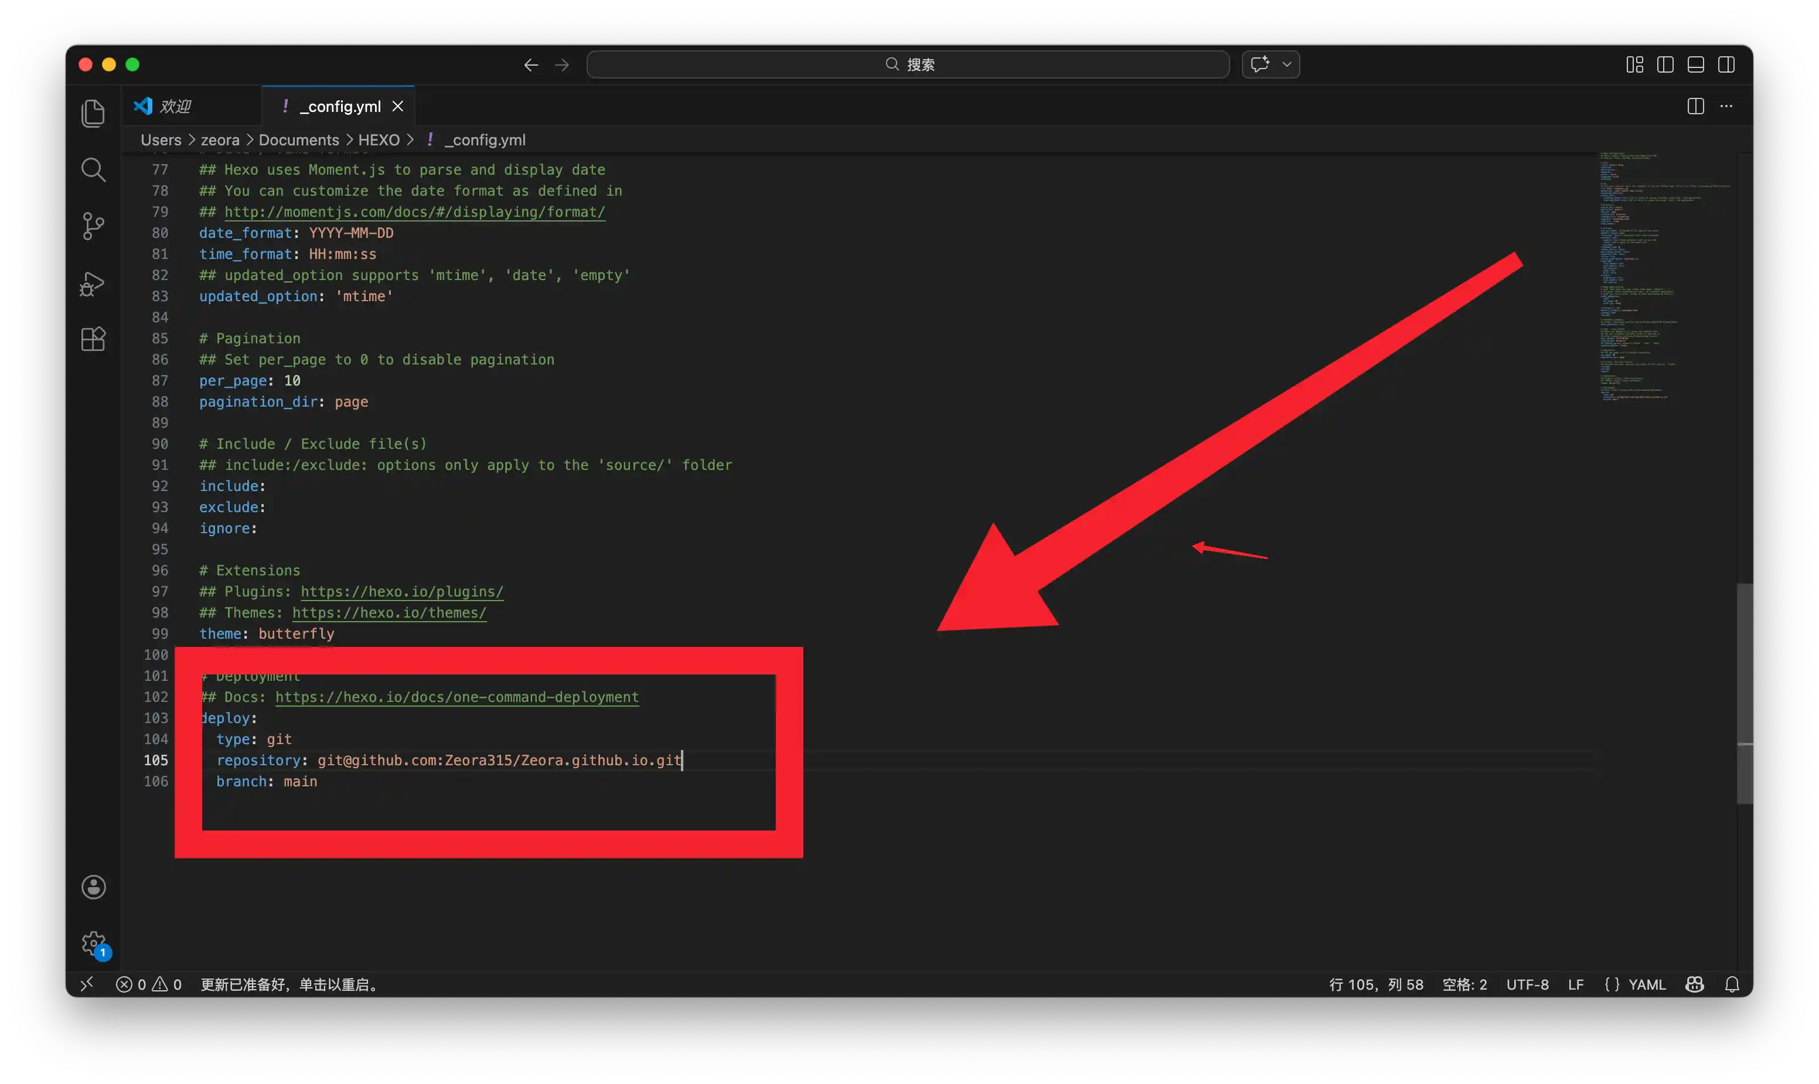Open the Extensions view

click(93, 339)
